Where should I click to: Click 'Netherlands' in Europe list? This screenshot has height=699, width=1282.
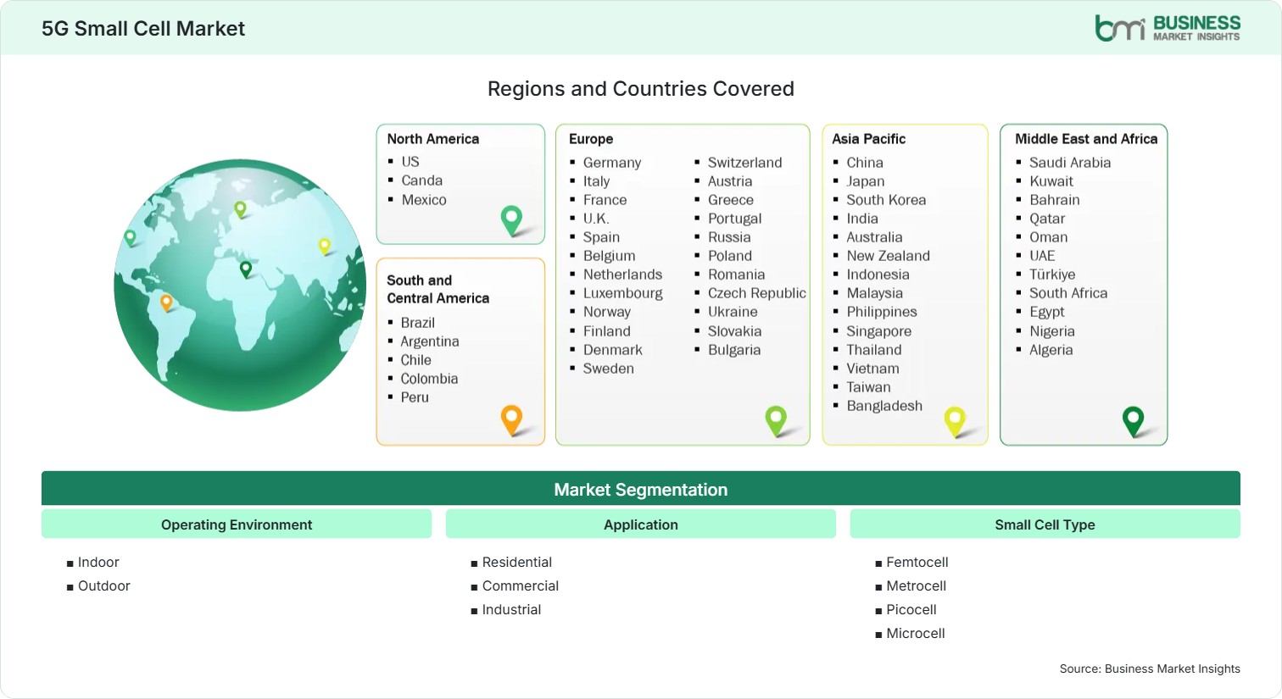coord(623,275)
